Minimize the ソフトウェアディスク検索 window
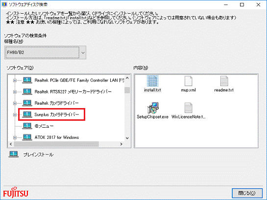This screenshot has height=200, width=267. (226, 4)
